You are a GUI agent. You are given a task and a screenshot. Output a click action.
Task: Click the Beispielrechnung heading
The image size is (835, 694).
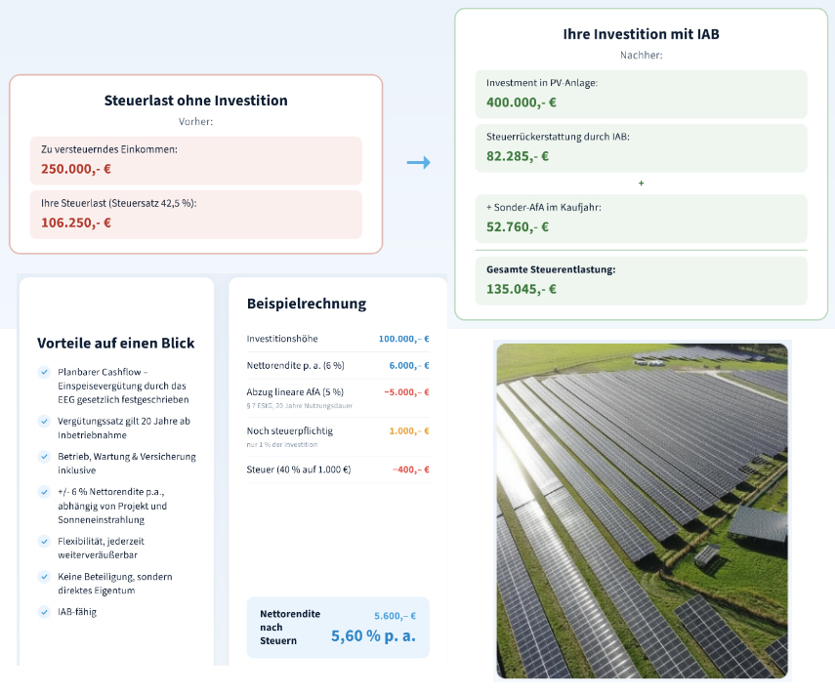pyautogui.click(x=307, y=304)
